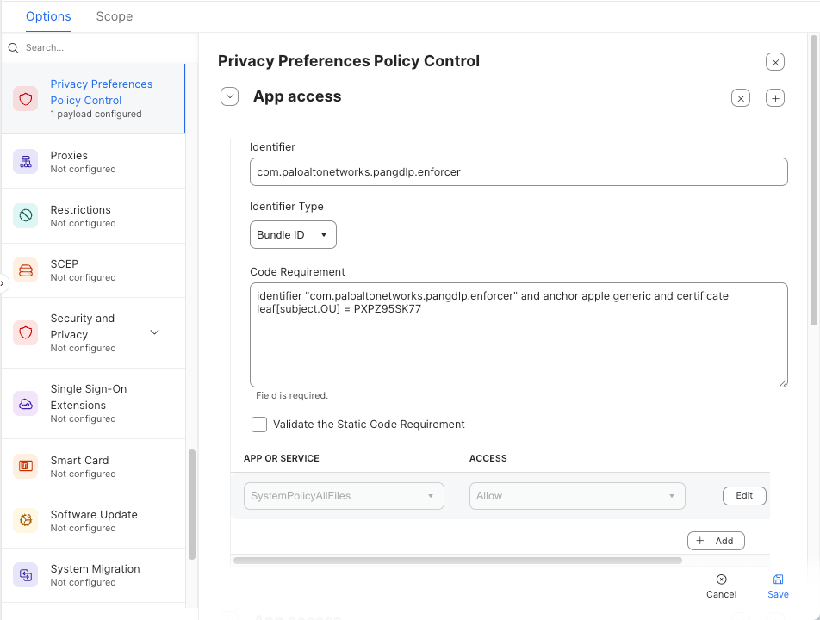
Task: Expand the Security and Privacy section
Action: [x=155, y=332]
